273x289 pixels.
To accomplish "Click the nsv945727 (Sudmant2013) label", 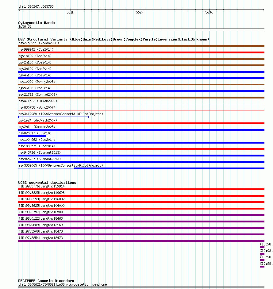I will [40, 159].
